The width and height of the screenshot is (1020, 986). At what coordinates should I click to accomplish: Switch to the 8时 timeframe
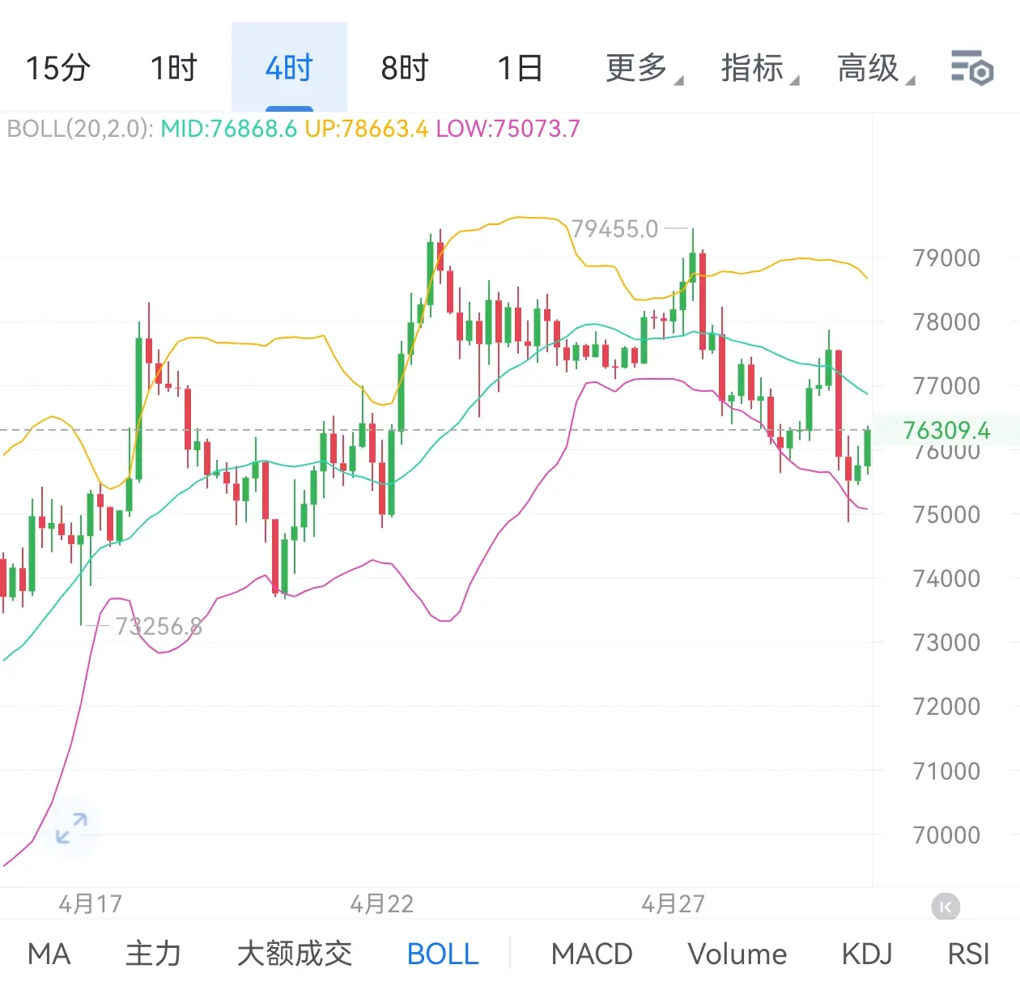click(x=404, y=68)
